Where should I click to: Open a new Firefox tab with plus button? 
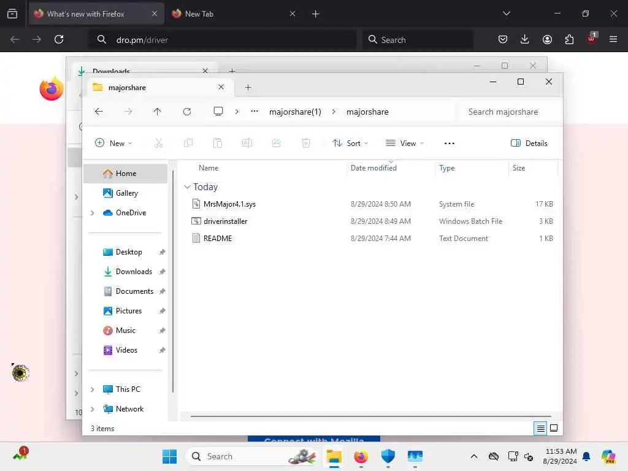pos(316,13)
